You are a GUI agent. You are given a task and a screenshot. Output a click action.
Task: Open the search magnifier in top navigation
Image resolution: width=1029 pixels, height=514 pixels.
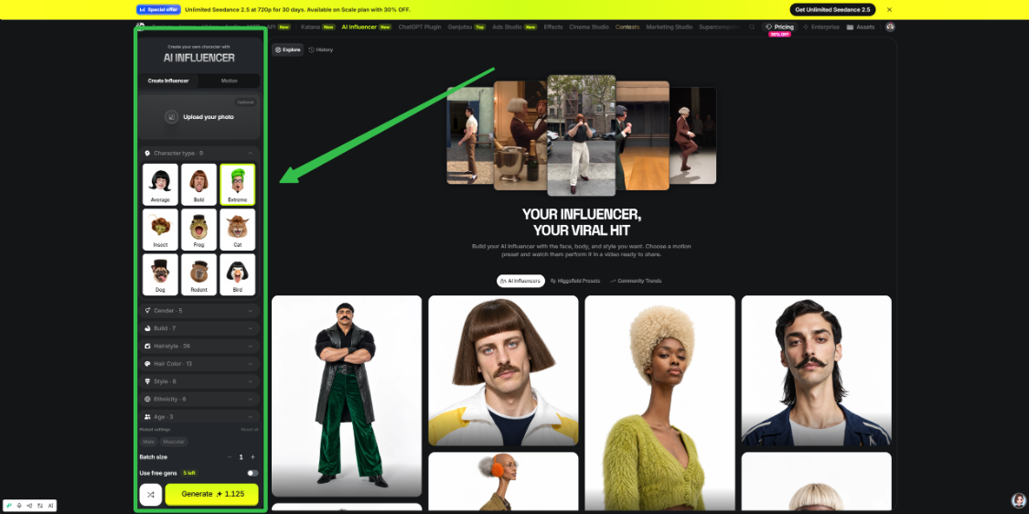coord(752,27)
